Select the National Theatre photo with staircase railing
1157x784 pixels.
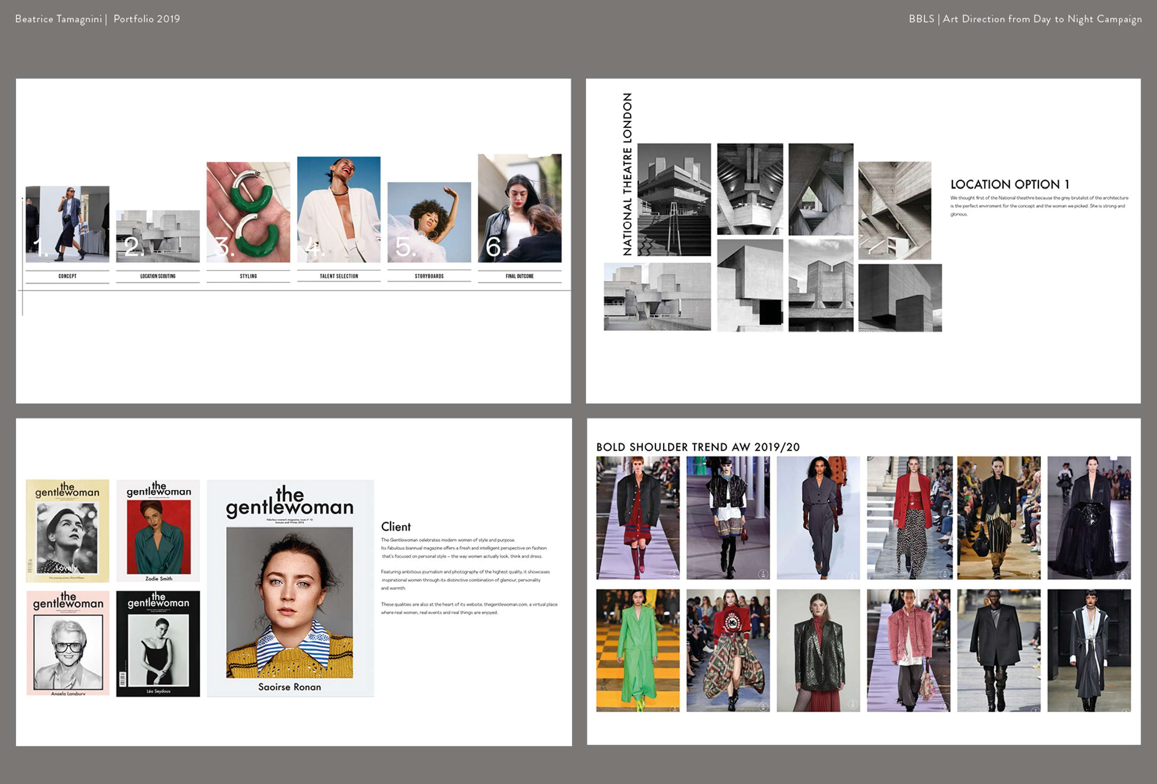pyautogui.click(x=674, y=200)
